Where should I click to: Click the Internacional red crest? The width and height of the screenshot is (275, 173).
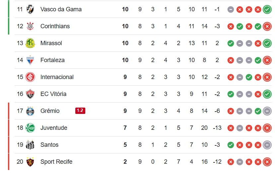tap(30, 77)
